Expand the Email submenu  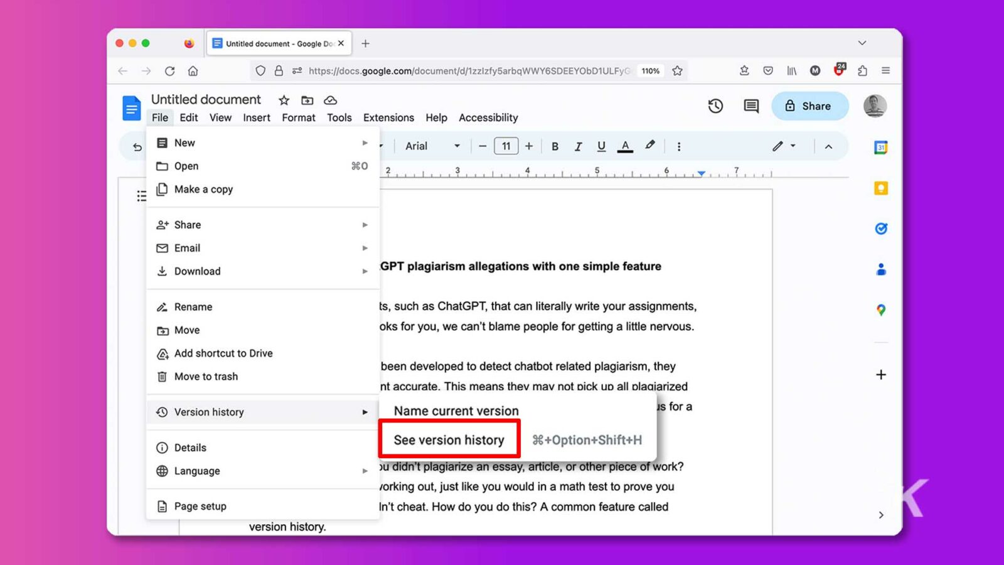pos(263,248)
